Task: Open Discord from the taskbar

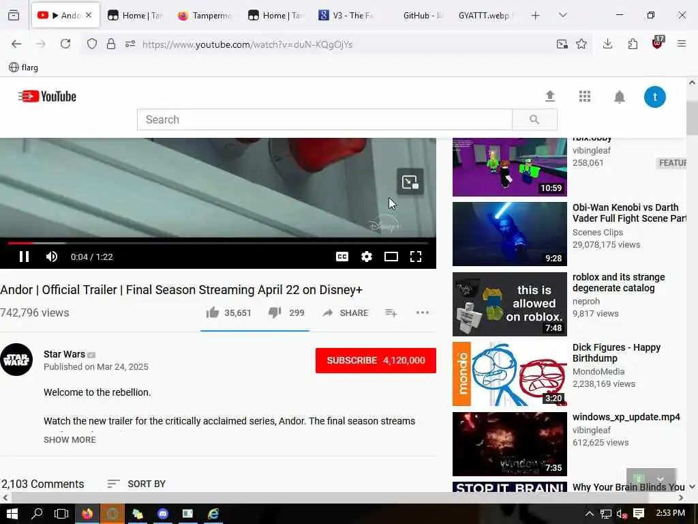Action: (x=163, y=514)
